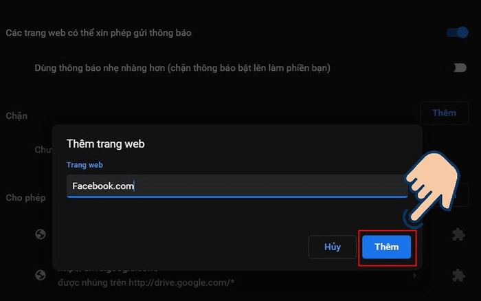Image resolution: width=481 pixels, height=301 pixels.
Task: Click globe icon of drive.google.com entry
Action: click(41, 275)
